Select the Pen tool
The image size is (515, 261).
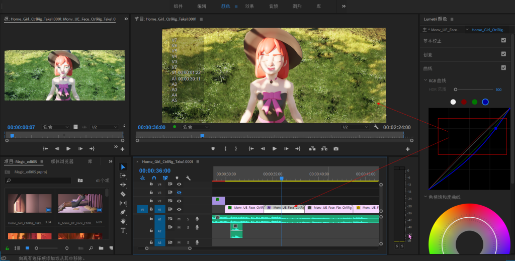[x=123, y=212]
